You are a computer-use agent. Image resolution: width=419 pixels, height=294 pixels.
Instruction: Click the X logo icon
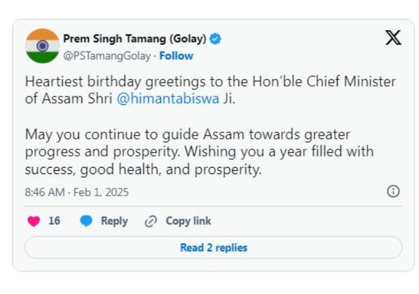pyautogui.click(x=393, y=38)
